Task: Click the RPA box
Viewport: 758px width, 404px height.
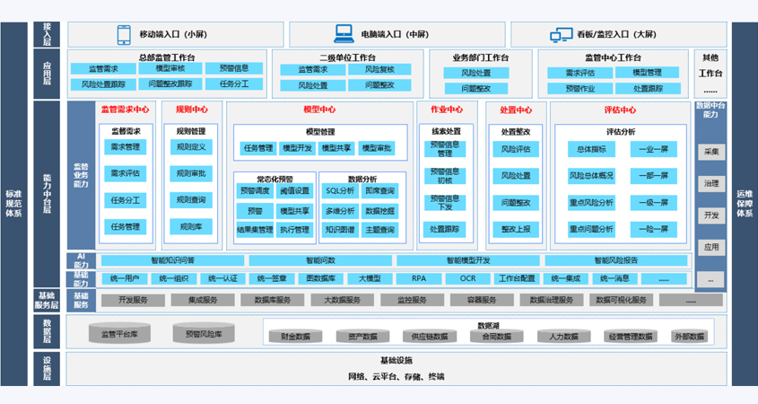Action: click(x=419, y=278)
